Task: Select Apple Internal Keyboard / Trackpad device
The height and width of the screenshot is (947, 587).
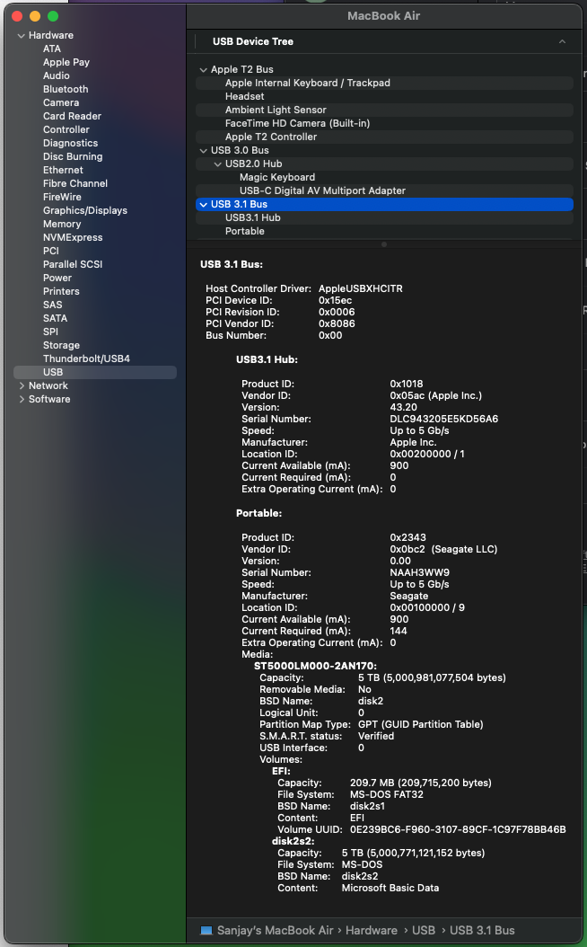Action: (x=384, y=84)
